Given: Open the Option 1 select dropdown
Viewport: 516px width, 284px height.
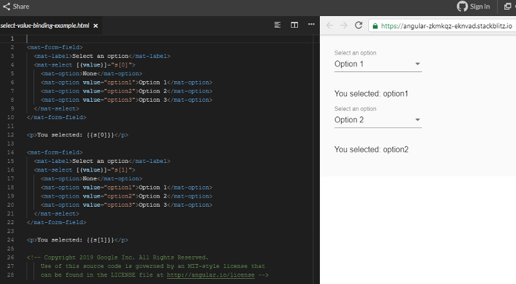Looking at the screenshot, I should click(378, 64).
